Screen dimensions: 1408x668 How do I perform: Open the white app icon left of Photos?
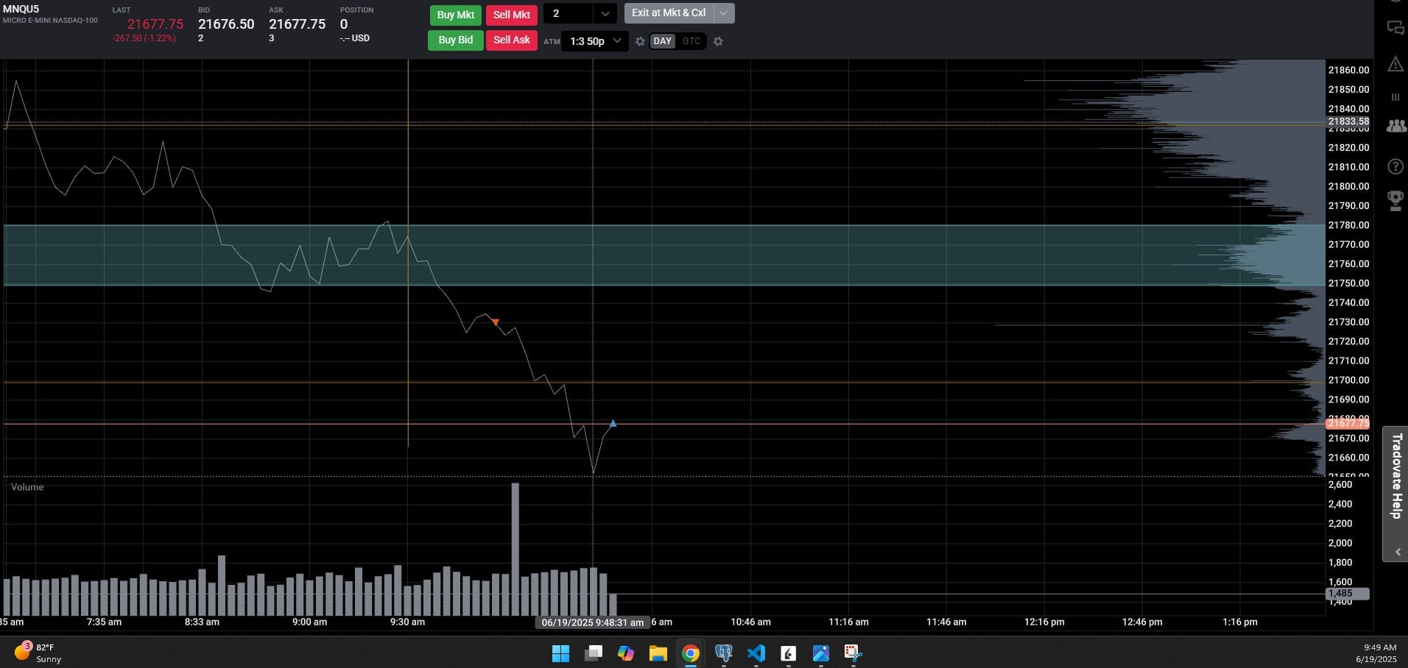point(788,653)
